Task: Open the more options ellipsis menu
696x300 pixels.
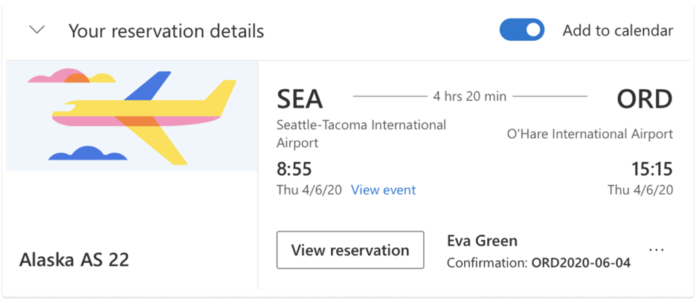Action: pyautogui.click(x=657, y=250)
